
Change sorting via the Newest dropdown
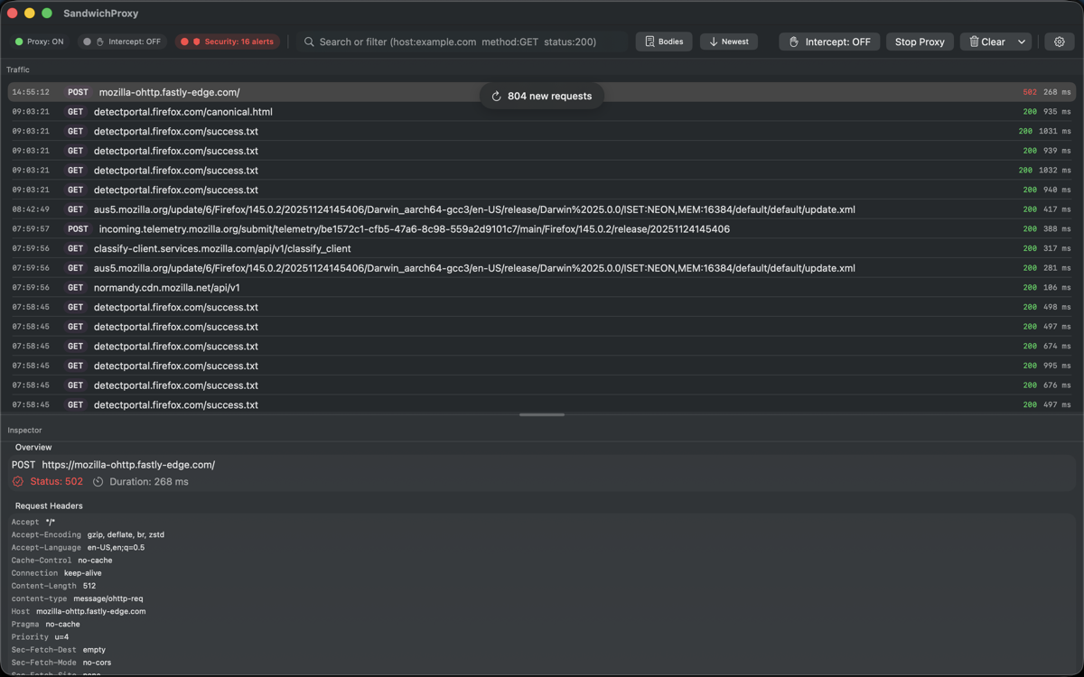click(x=728, y=42)
